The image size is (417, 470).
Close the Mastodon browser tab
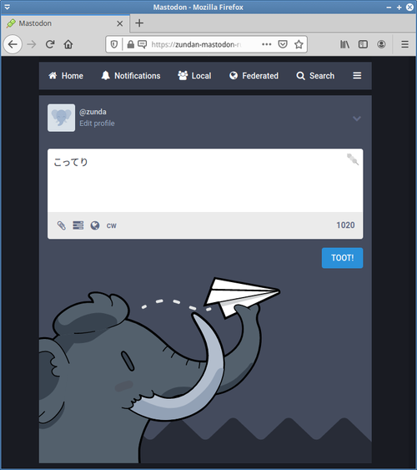[x=120, y=23]
